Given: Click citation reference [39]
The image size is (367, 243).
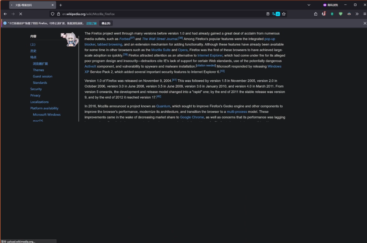Looking at the screenshot, I should pyautogui.click(x=125, y=54).
